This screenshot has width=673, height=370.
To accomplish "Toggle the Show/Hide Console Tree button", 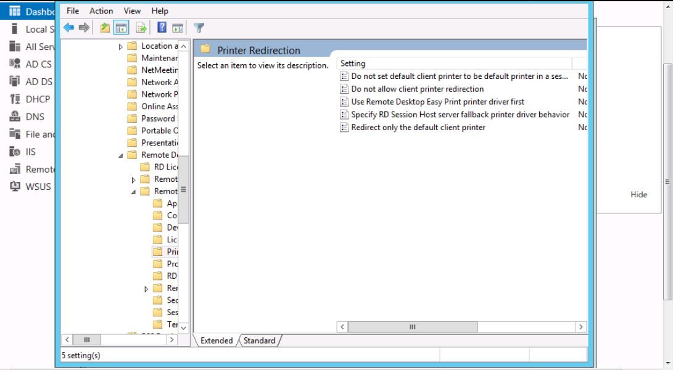I will tap(122, 28).
